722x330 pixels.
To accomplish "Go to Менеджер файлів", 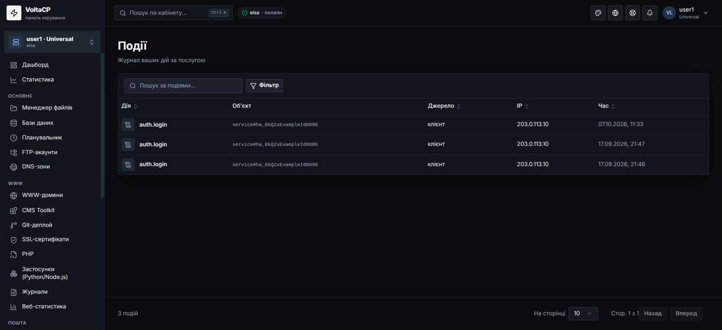I will point(52,108).
